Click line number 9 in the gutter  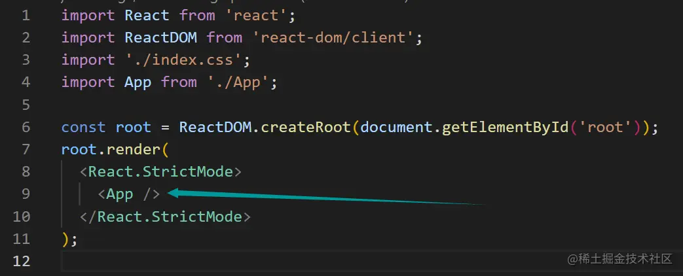click(26, 194)
